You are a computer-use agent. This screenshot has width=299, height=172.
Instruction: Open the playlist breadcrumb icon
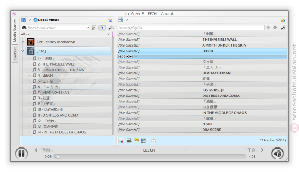tap(121, 20)
